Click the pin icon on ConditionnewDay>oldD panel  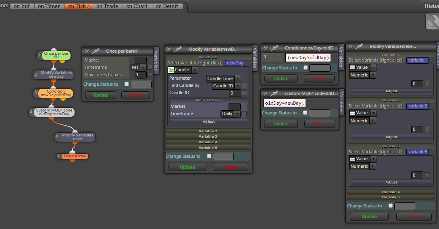pos(275,48)
